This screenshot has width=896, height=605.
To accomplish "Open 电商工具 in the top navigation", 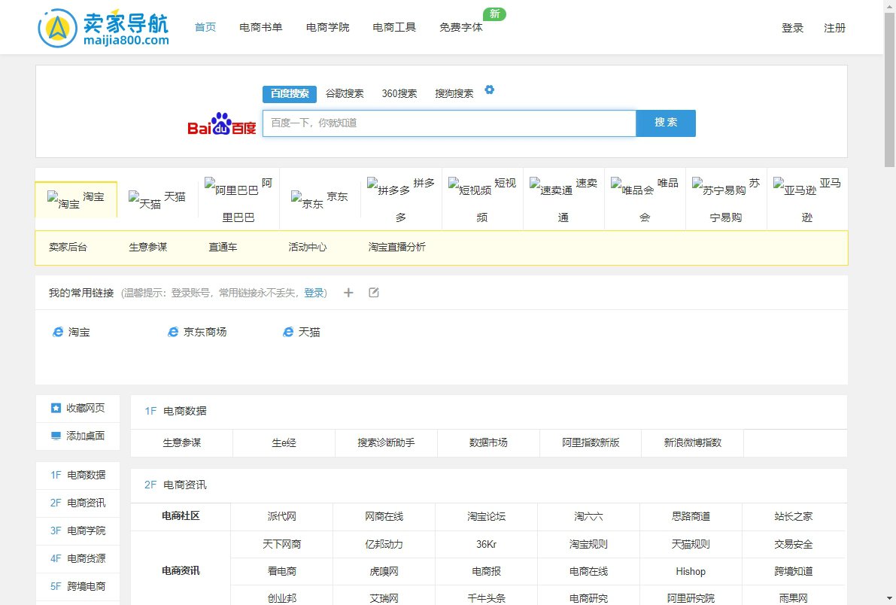I will click(394, 27).
